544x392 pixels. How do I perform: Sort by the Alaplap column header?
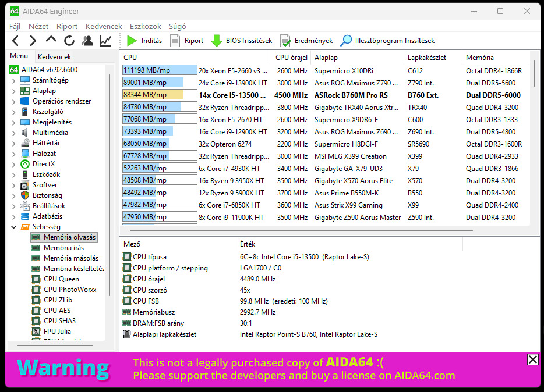point(358,58)
